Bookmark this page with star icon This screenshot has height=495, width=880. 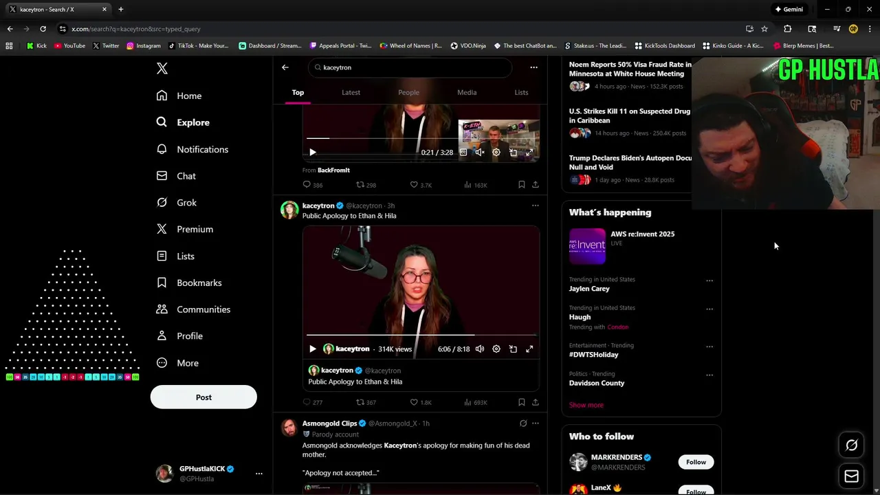(764, 29)
